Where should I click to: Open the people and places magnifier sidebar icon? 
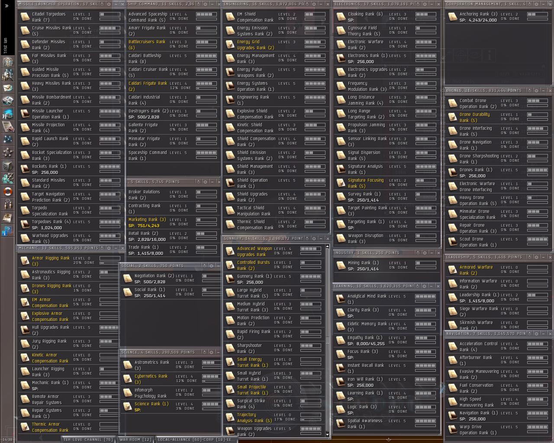click(x=7, y=75)
